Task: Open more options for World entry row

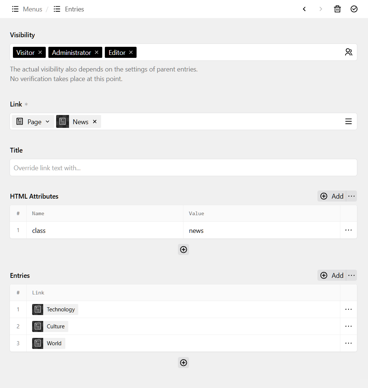Action: (348, 343)
